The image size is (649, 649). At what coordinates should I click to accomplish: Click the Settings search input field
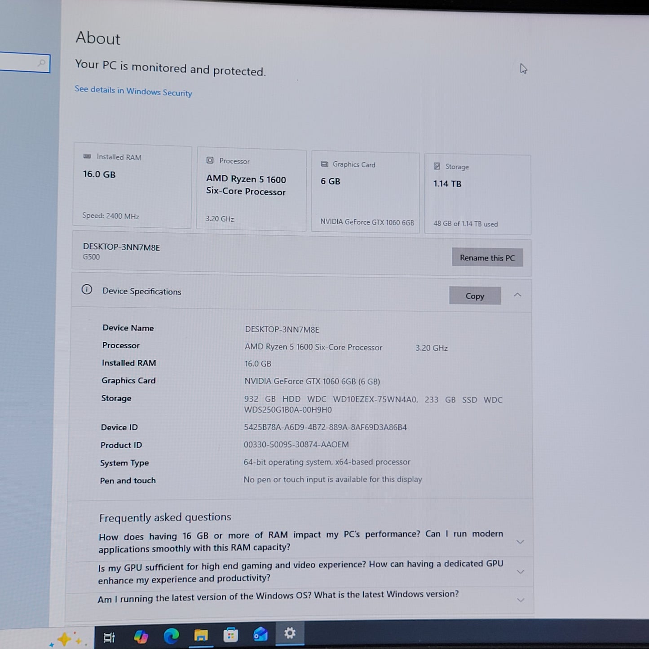point(24,62)
